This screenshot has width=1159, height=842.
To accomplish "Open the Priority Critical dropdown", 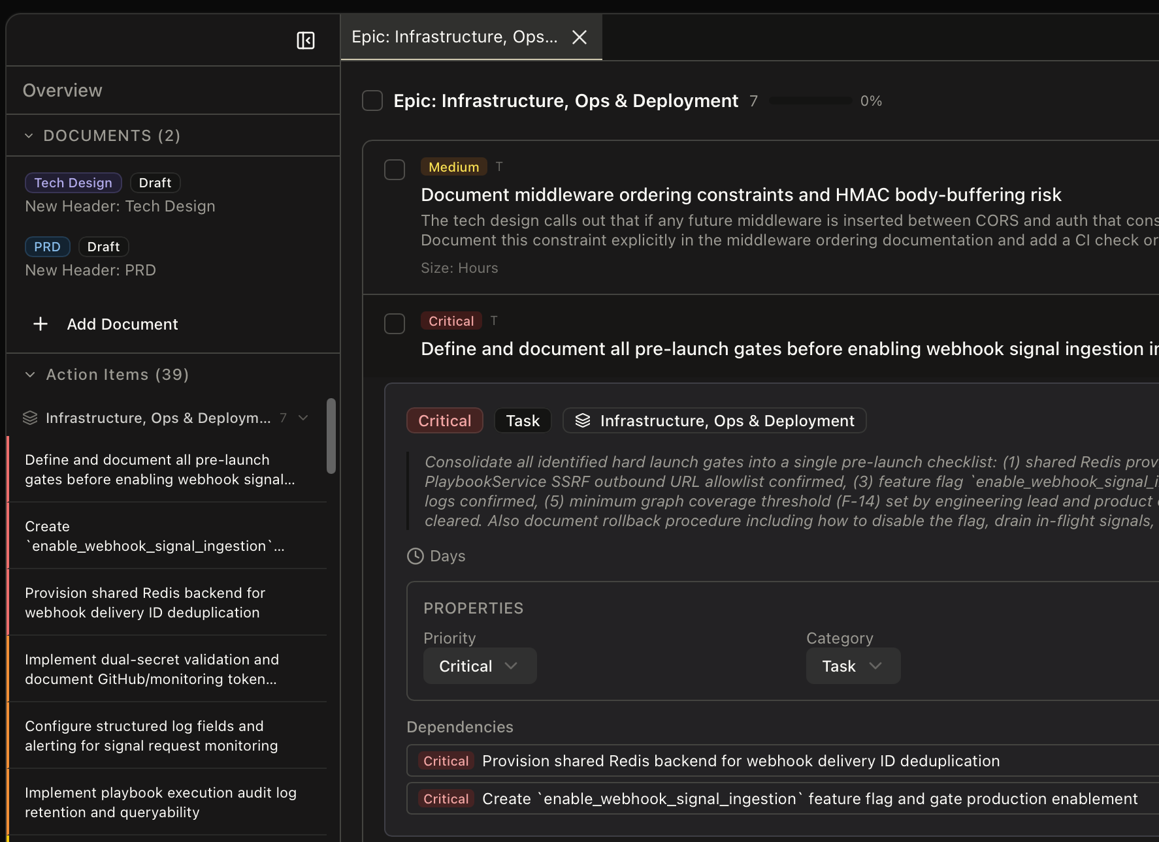I will pyautogui.click(x=480, y=666).
